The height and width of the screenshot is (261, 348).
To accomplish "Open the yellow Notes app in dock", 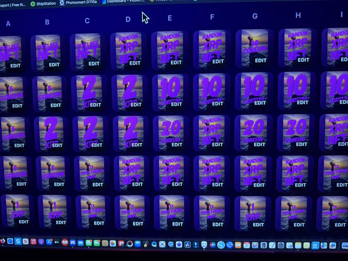I will click(298, 245).
